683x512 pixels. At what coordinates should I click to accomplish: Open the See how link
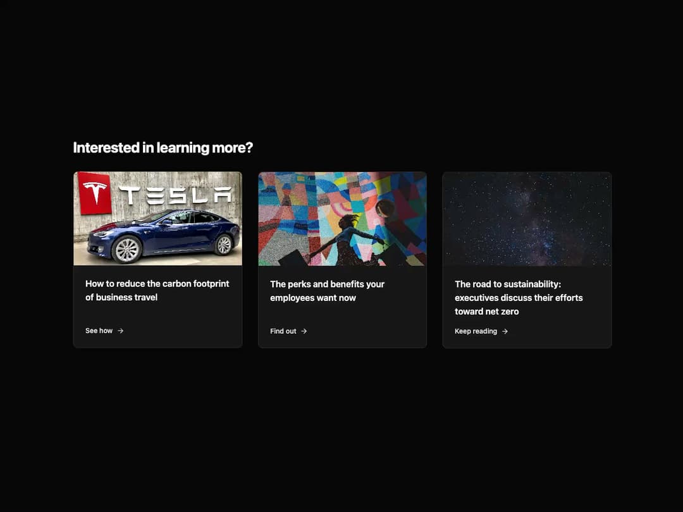click(104, 331)
